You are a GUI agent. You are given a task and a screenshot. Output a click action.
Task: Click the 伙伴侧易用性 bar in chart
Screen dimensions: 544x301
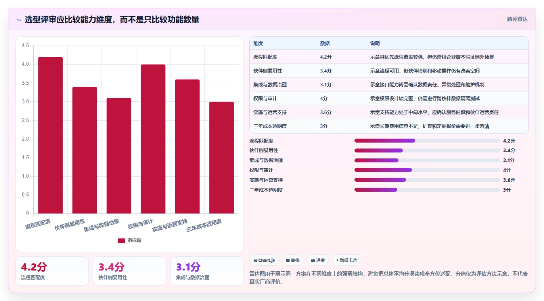point(84,150)
